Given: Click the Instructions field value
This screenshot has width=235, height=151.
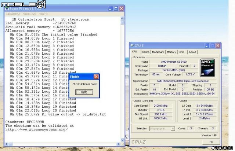Looking at the screenshot, I should [183, 94].
